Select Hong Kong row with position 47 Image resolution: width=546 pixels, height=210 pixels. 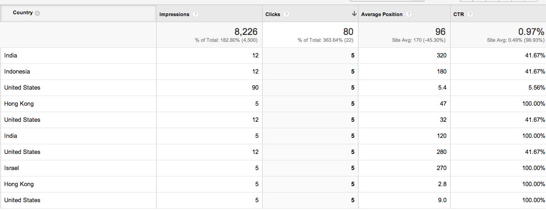tap(273, 104)
